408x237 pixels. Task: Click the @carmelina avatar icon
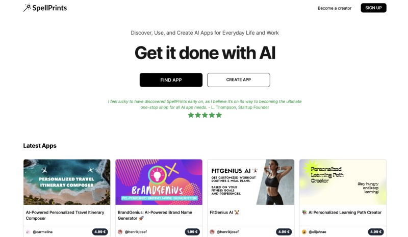[28, 232]
